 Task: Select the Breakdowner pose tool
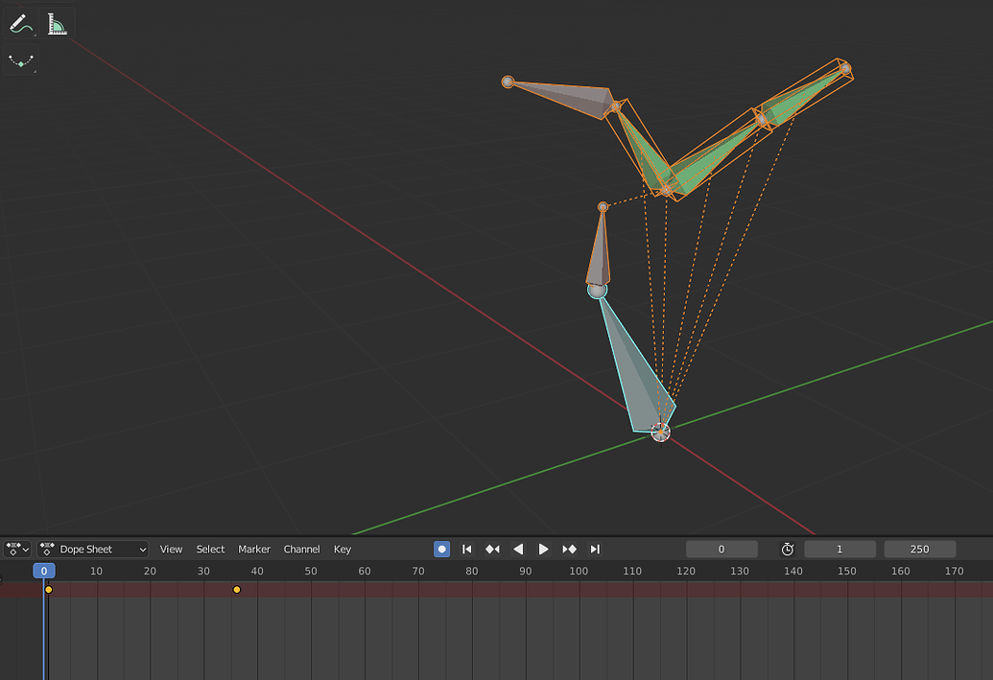click(21, 60)
